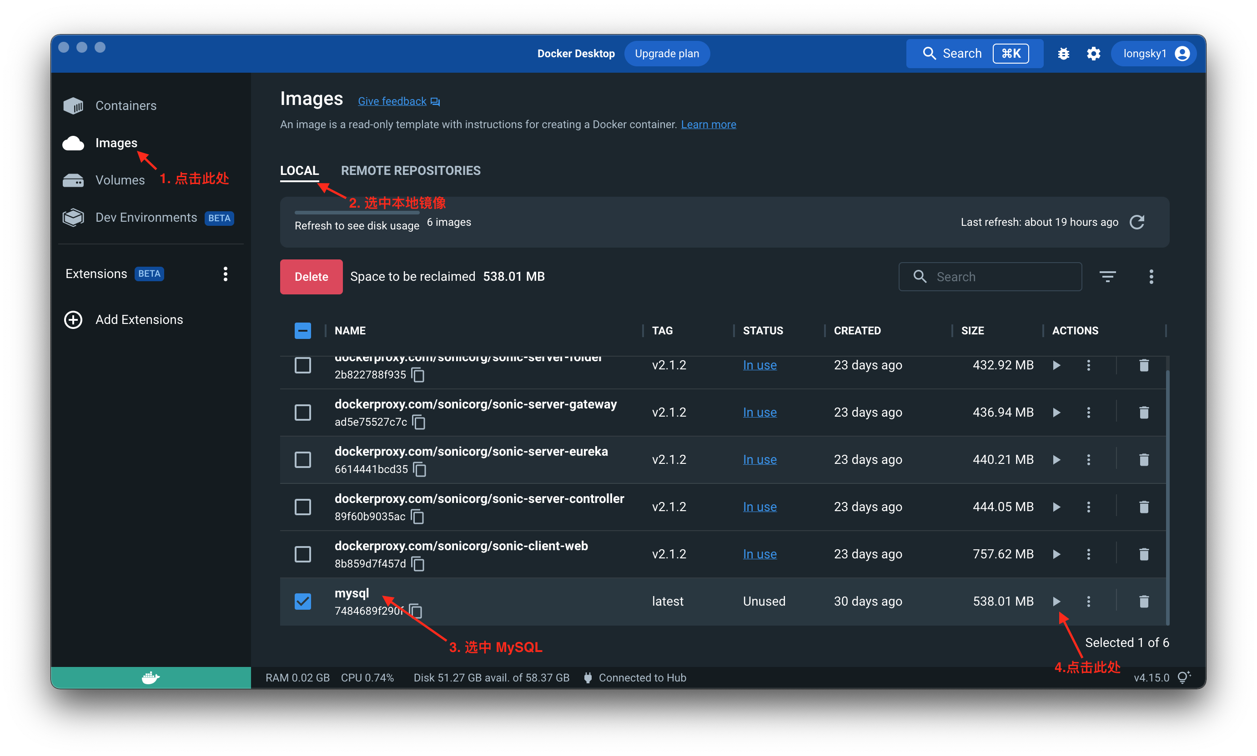
Task: Run the sonic-server-eureka image
Action: point(1056,459)
